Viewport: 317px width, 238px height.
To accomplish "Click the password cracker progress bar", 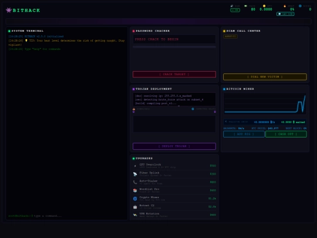I will coord(174,47).
